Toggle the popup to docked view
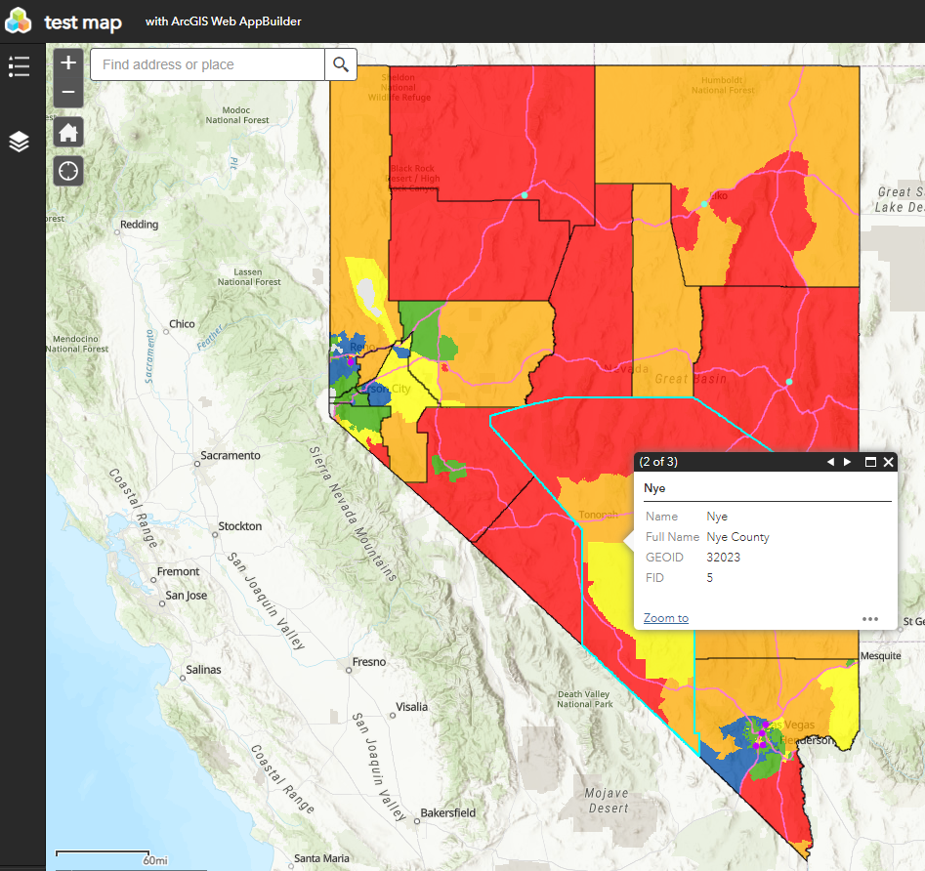The height and width of the screenshot is (871, 925). point(869,461)
